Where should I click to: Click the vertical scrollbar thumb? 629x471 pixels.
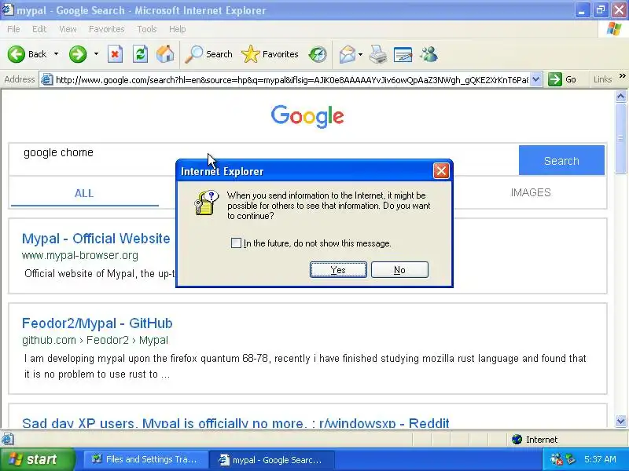[x=620, y=138]
